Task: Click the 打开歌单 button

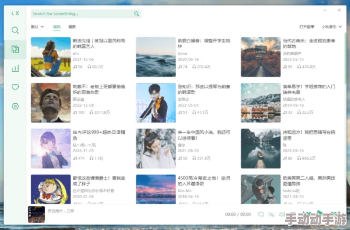Action: pyautogui.click(x=307, y=27)
